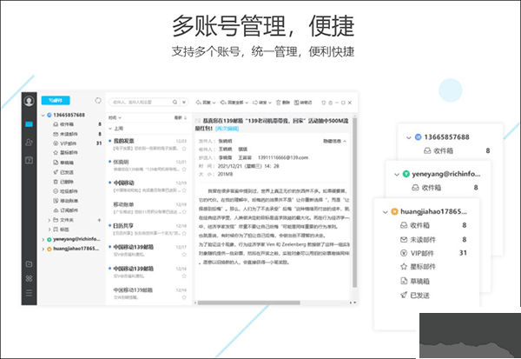521x359 pixels.
Task: Open the four-square apps icon in sidebar
Action: click(29, 278)
